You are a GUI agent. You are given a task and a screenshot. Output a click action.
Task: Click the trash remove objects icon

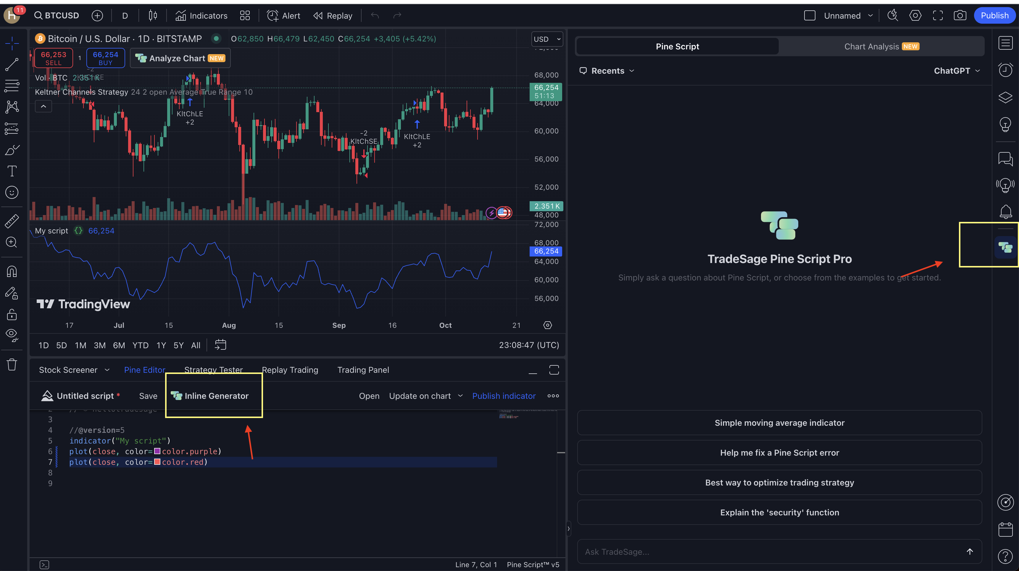coord(12,364)
